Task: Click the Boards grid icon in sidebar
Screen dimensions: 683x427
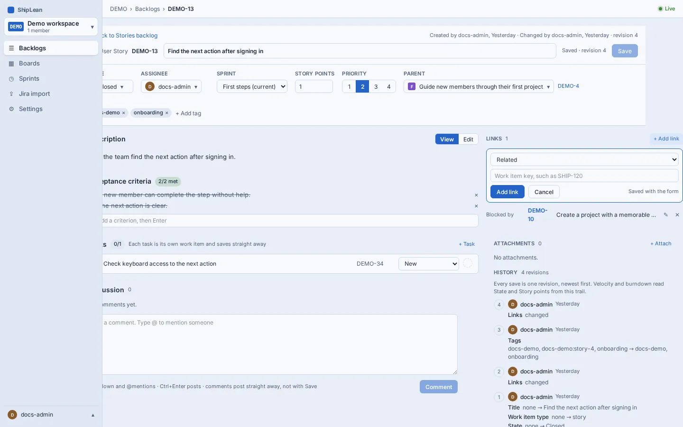Action: pos(11,64)
